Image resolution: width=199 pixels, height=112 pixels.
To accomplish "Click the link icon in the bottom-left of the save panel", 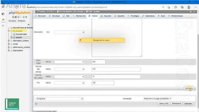I will pyautogui.click(x=36, y=104).
